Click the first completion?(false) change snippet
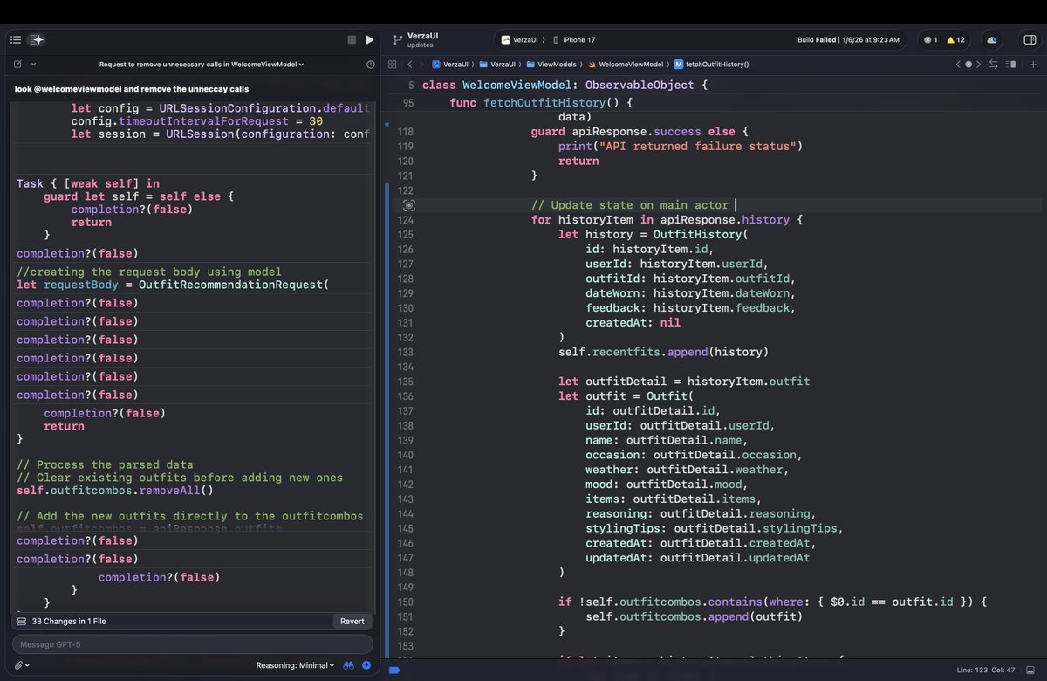 click(77, 253)
